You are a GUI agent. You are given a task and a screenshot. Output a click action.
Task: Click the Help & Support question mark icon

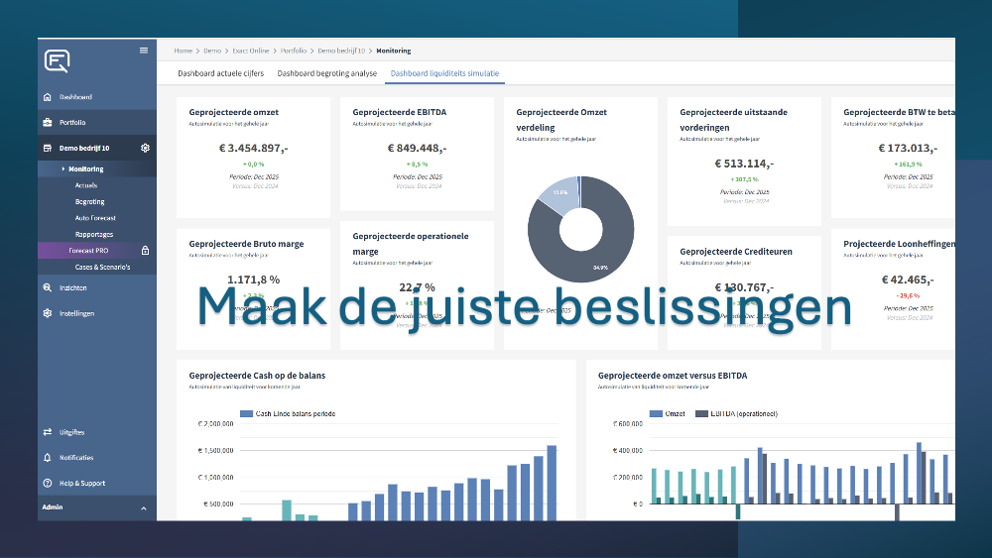point(47,484)
